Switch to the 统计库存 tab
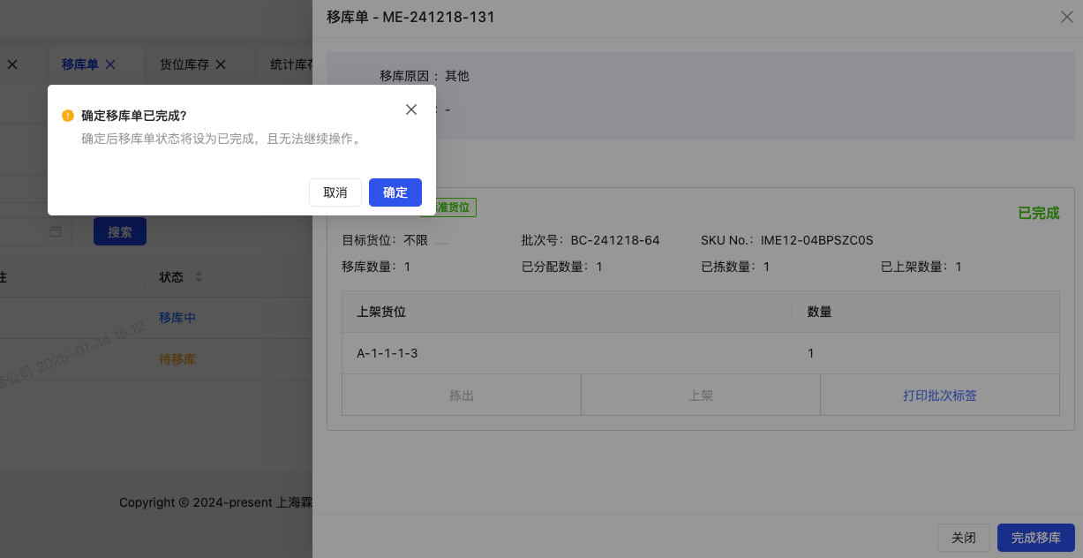 (x=291, y=64)
